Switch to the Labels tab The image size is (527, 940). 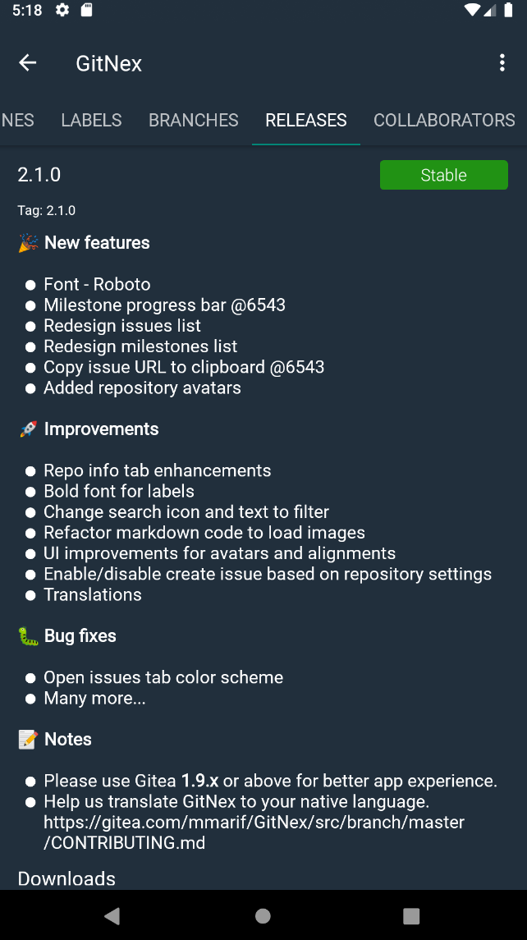click(x=91, y=120)
